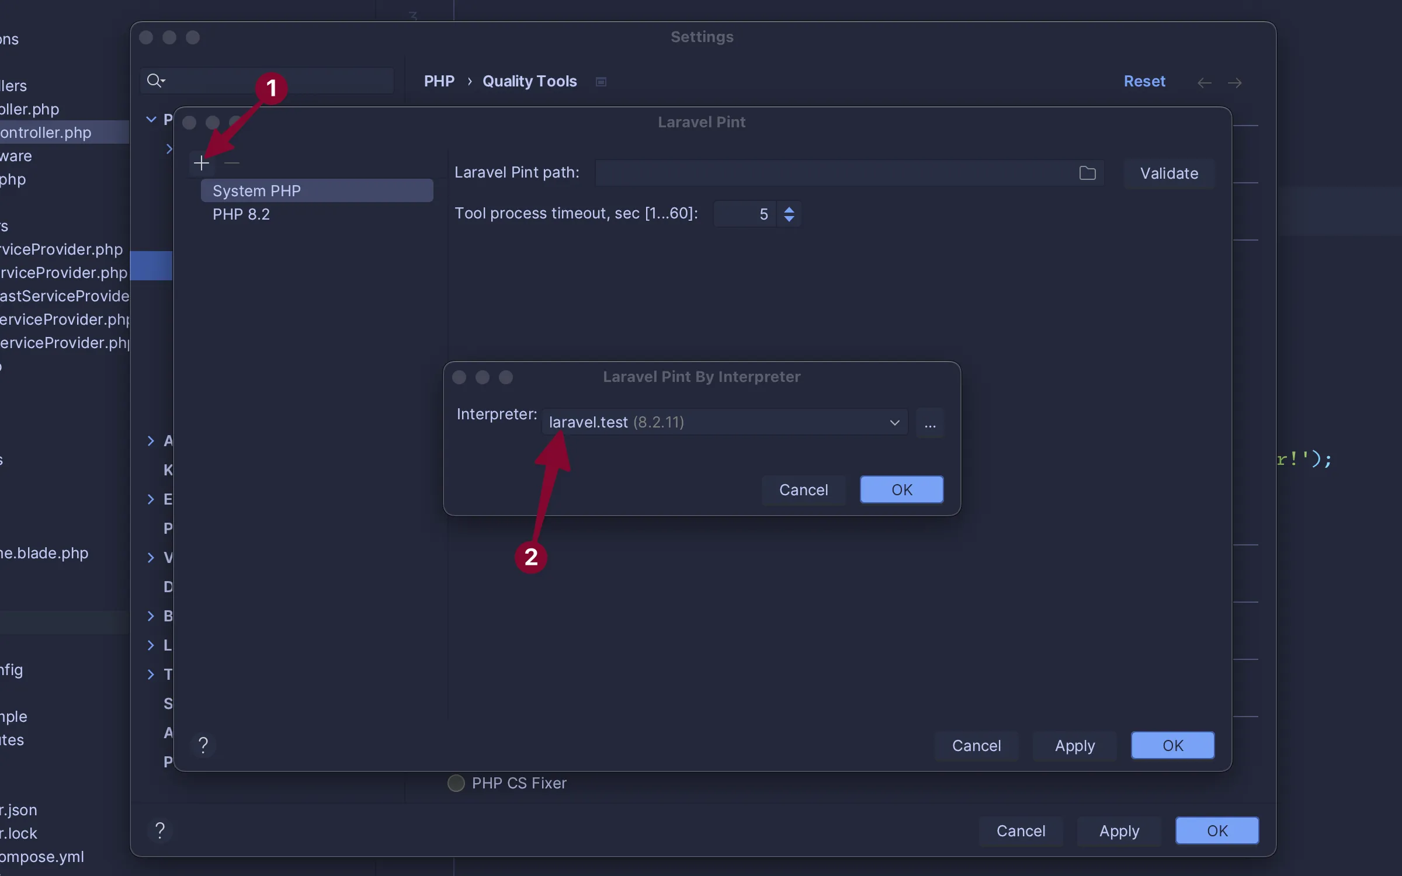This screenshot has width=1402, height=876.
Task: Click PHP in the Settings breadcrumb
Action: (x=439, y=81)
